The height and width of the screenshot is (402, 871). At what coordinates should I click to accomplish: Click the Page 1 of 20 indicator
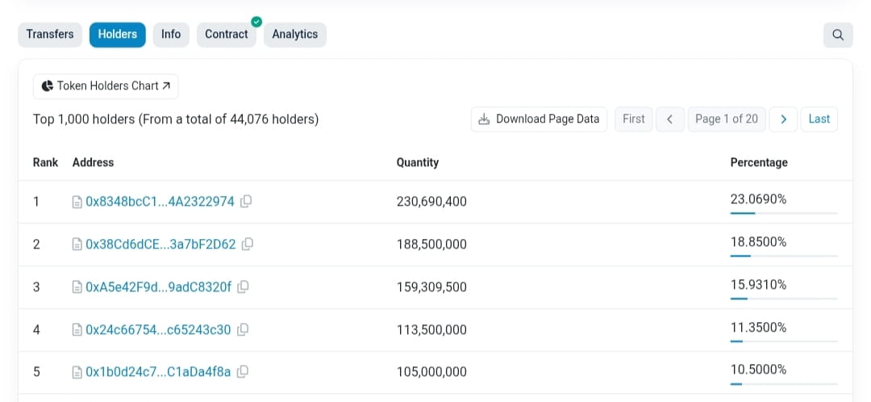(x=727, y=119)
